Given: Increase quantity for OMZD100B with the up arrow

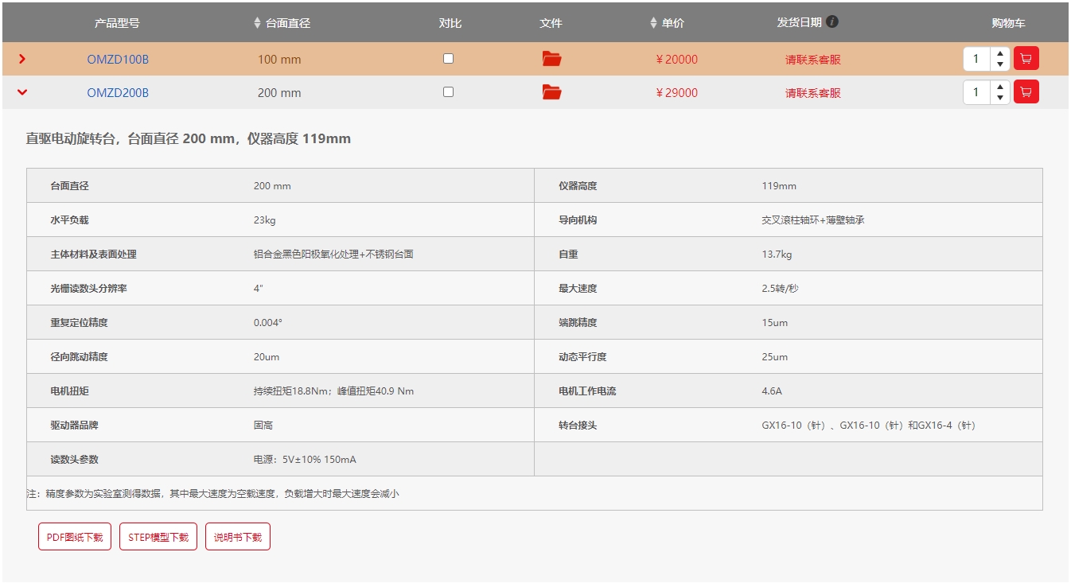Looking at the screenshot, I should [x=999, y=54].
